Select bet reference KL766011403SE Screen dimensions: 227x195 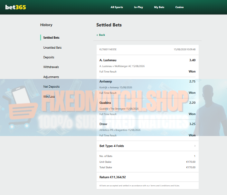108,49
